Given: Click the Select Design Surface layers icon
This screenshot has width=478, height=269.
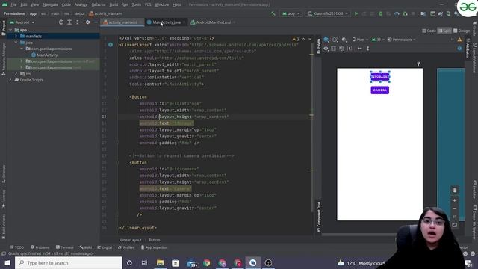Looking at the screenshot, I should pyautogui.click(x=326, y=40).
